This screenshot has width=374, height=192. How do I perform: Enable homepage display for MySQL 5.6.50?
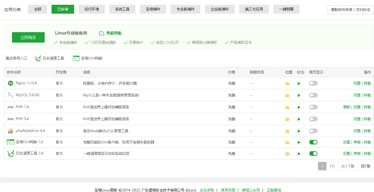(313, 95)
